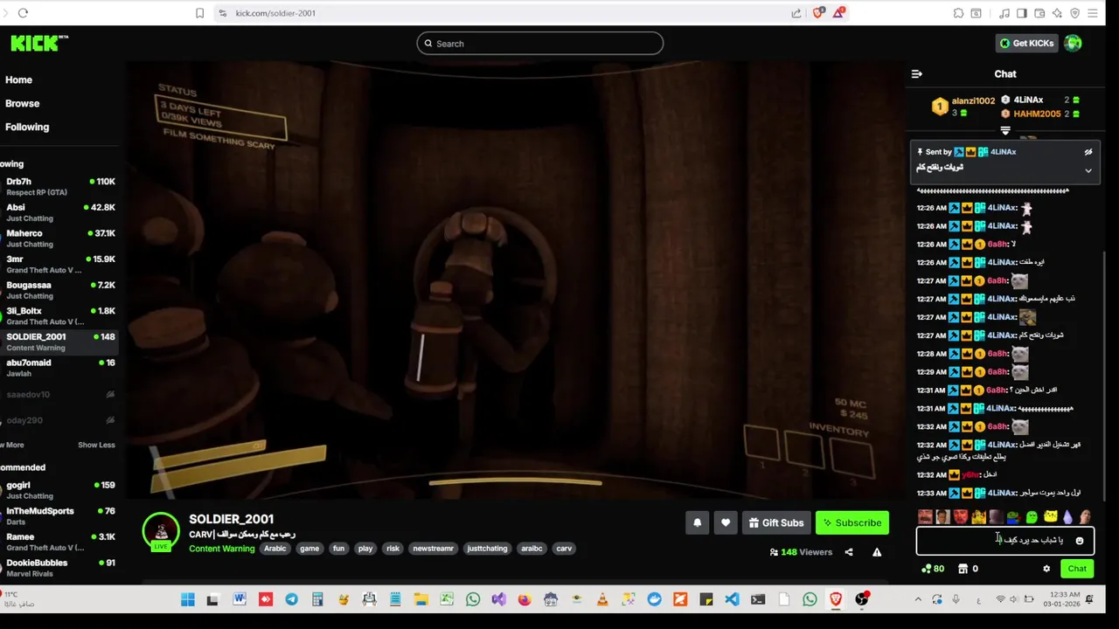Click the SOLDIER_2001 channel name title

pyautogui.click(x=232, y=519)
